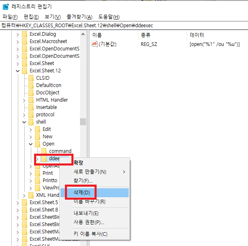
Task: Choose 이름 바꾸기(R) in context menu
Action: [x=89, y=201]
